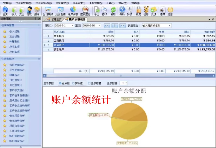Select the 实际值 radio button

pos(73,83)
